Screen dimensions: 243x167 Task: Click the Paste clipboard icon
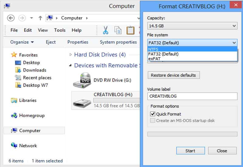tap(130, 30)
